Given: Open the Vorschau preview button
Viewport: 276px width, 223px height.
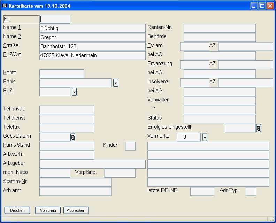Looking at the screenshot, I should coord(48,210).
